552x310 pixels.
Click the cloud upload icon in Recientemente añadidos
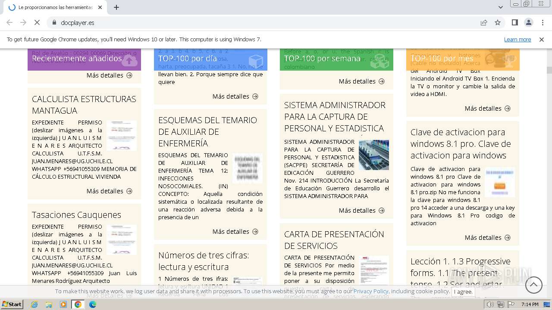129,60
